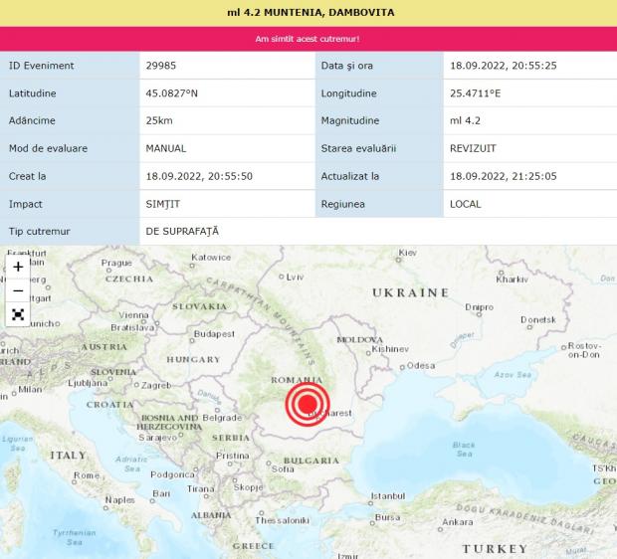Zoom in on the map
Viewport: 617px width, 559px height.
18,267
